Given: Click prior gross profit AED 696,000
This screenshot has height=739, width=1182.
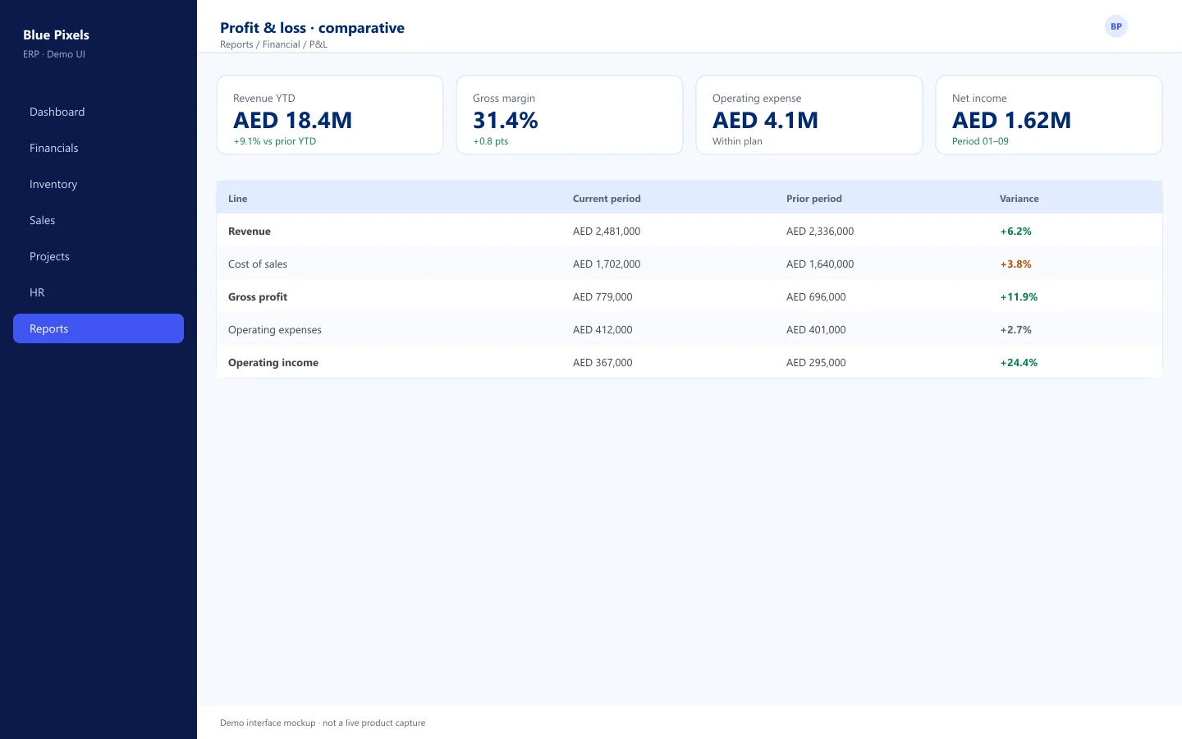Looking at the screenshot, I should coord(816,297).
